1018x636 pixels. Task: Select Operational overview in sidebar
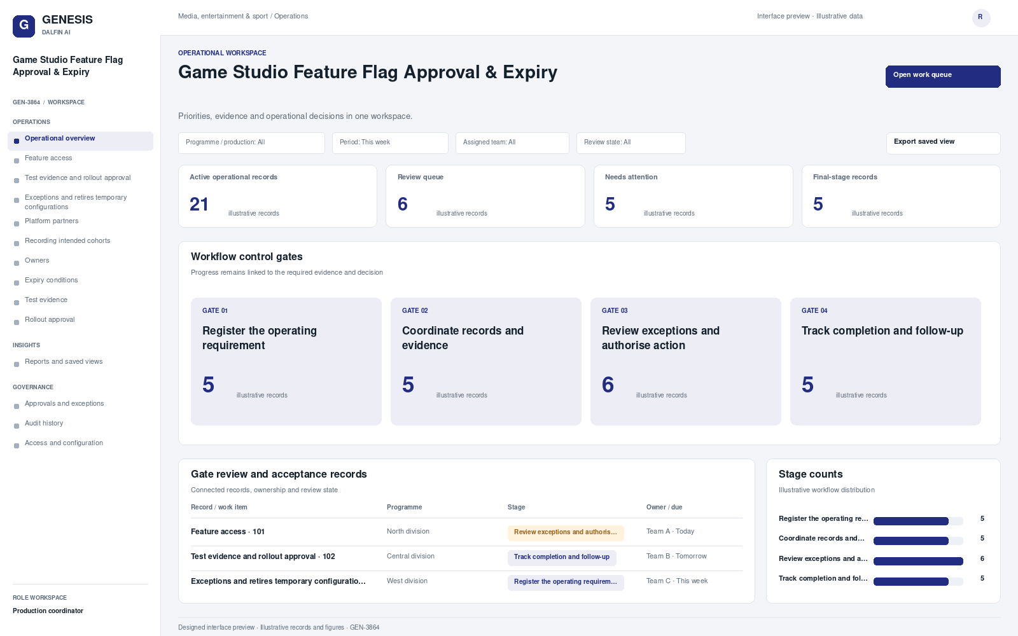[80, 141]
